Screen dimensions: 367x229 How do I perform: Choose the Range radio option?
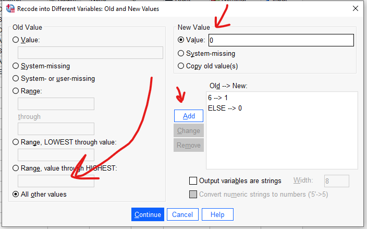(x=16, y=91)
